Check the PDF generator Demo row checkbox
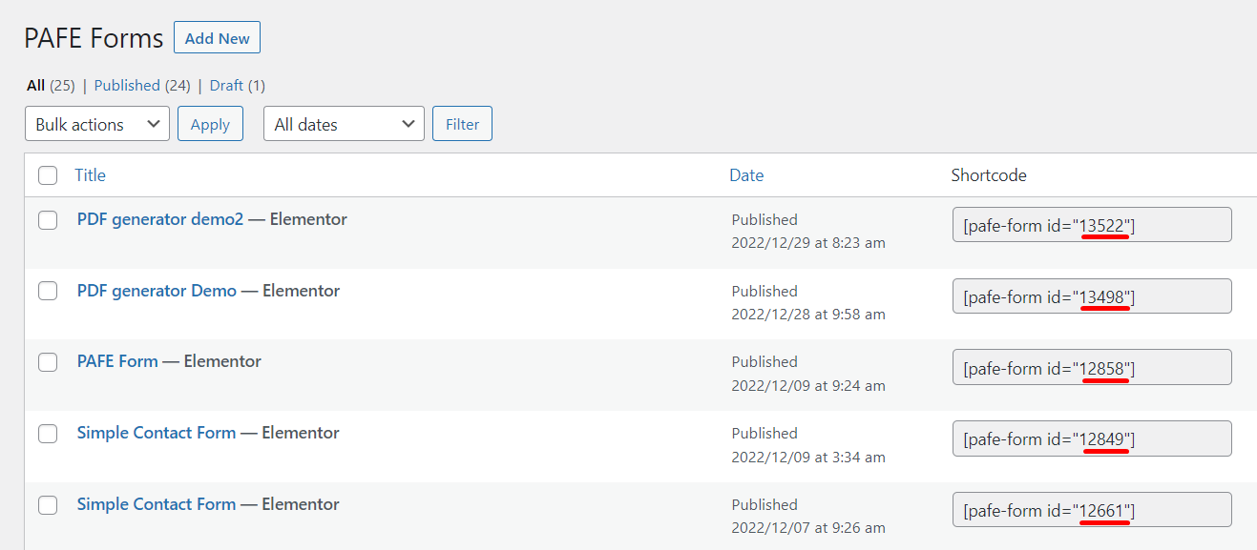The width and height of the screenshot is (1257, 550). tap(48, 291)
